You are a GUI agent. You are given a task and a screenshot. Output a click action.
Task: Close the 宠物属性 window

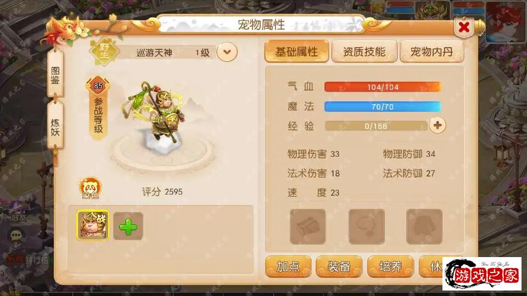pos(464,27)
